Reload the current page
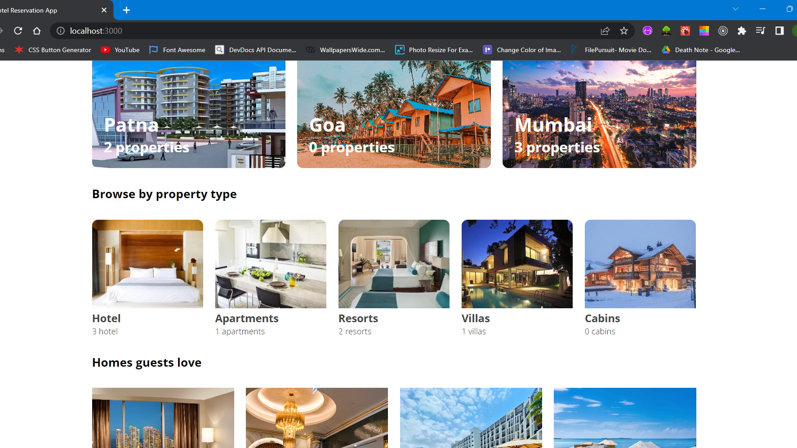 tap(18, 31)
